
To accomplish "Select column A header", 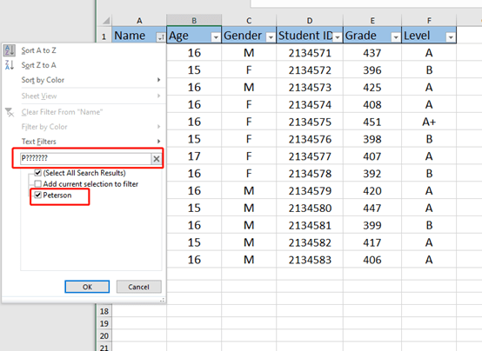I will coord(139,21).
